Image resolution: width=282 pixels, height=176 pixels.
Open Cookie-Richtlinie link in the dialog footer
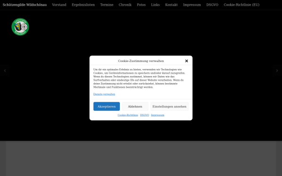[x=128, y=115]
